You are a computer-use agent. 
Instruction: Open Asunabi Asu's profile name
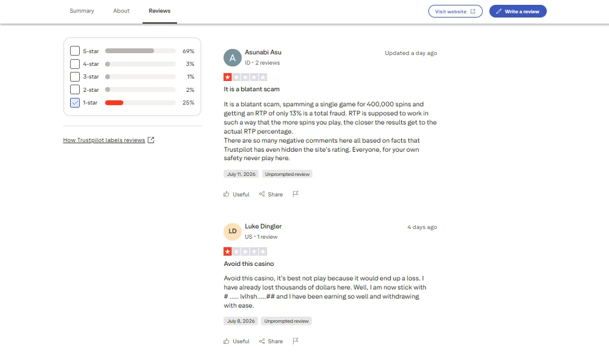tap(263, 52)
